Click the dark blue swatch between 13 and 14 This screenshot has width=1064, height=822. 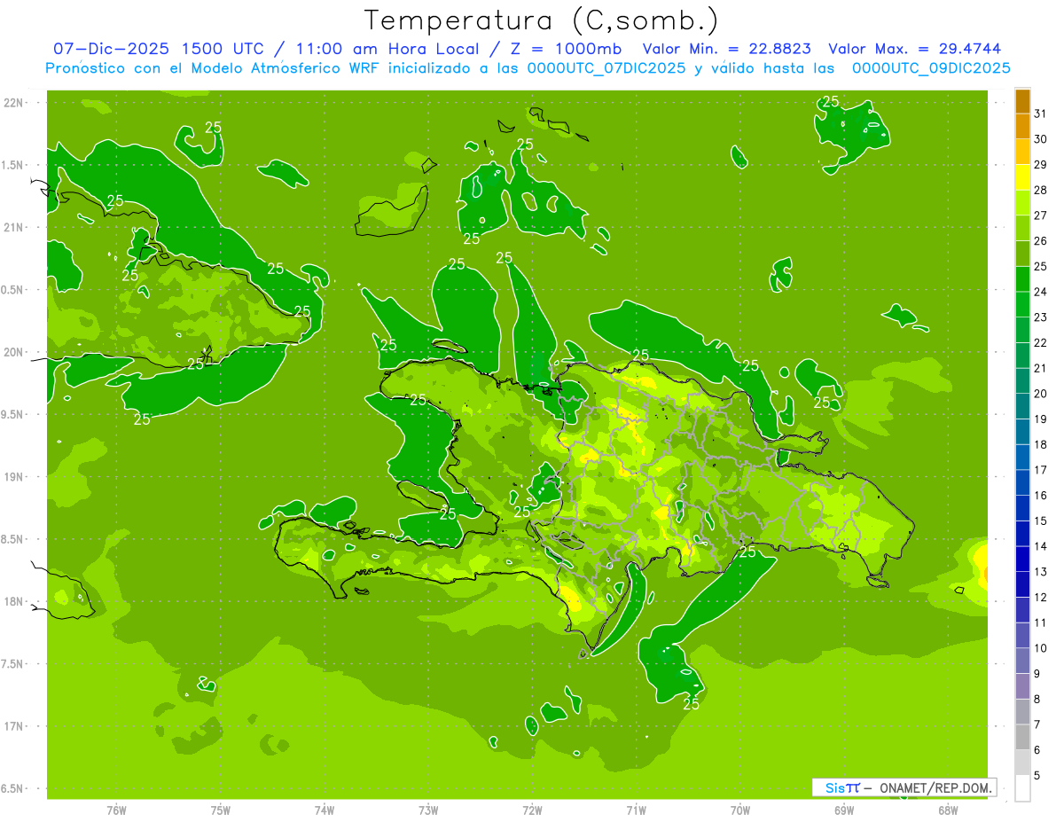tap(1022, 560)
